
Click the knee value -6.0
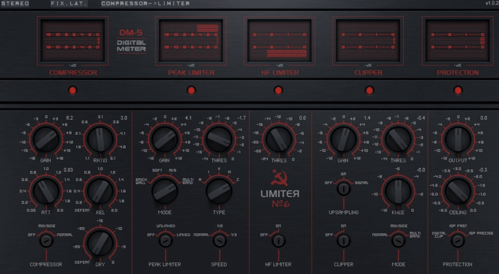pos(421,170)
